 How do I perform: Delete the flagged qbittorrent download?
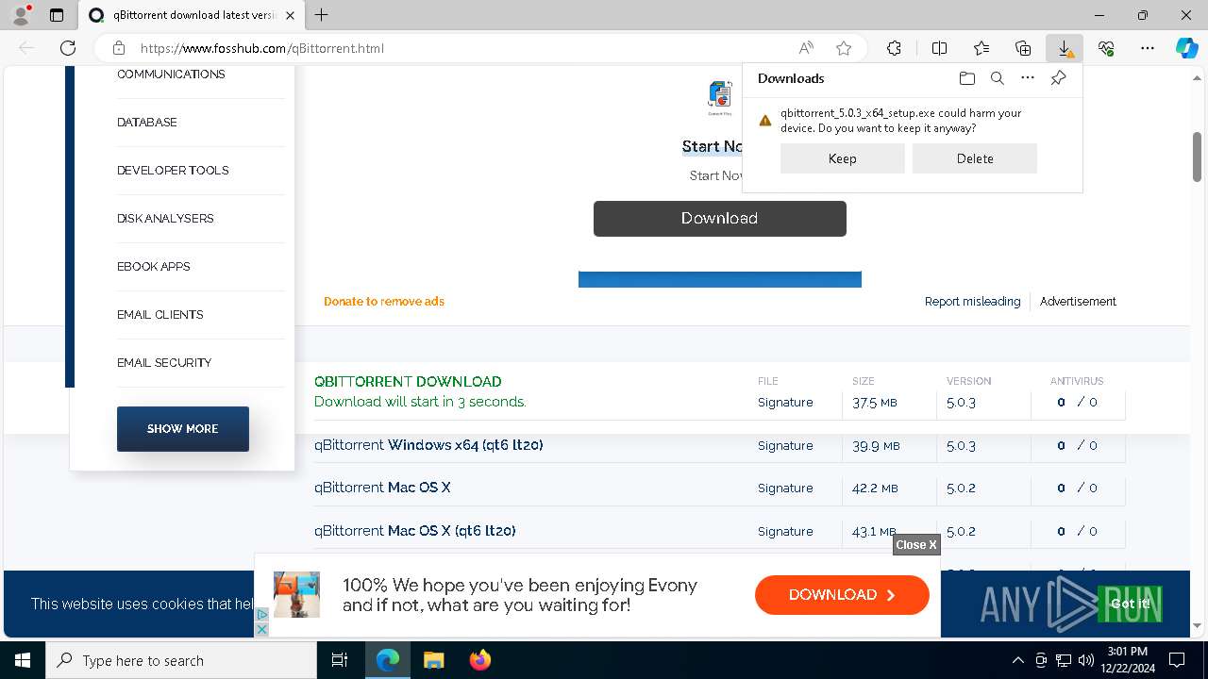point(975,158)
